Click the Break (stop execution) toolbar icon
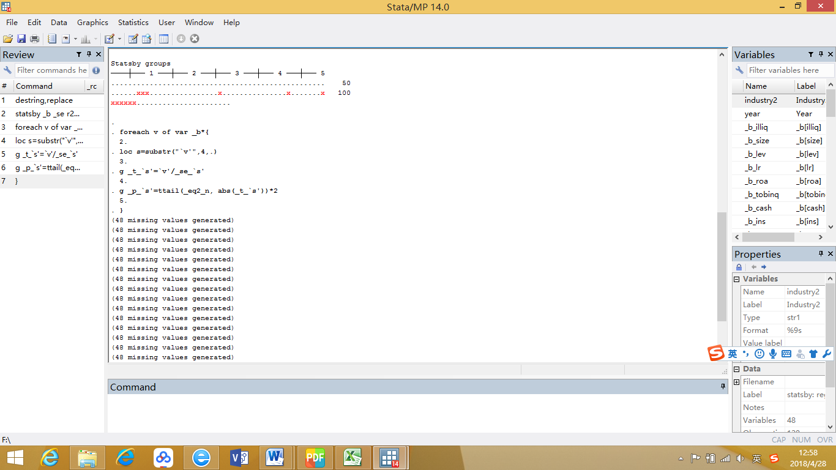 tap(195, 39)
